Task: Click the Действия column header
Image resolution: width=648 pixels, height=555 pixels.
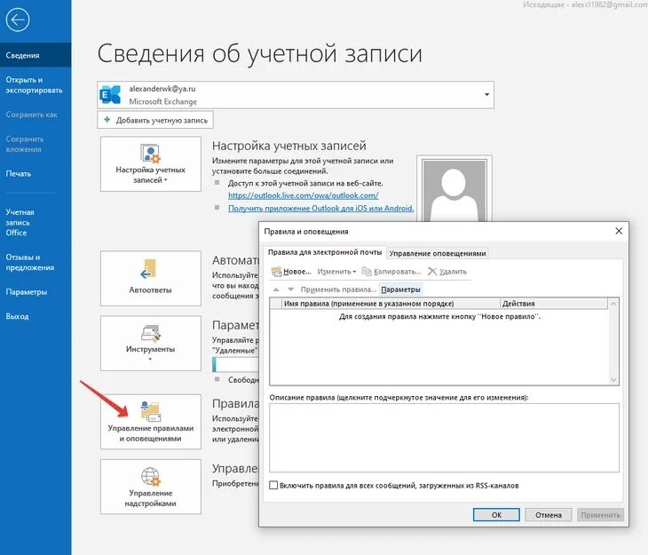Action: pyautogui.click(x=554, y=304)
